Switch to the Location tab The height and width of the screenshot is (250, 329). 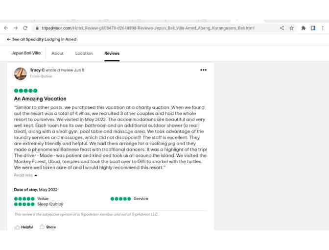click(x=84, y=53)
